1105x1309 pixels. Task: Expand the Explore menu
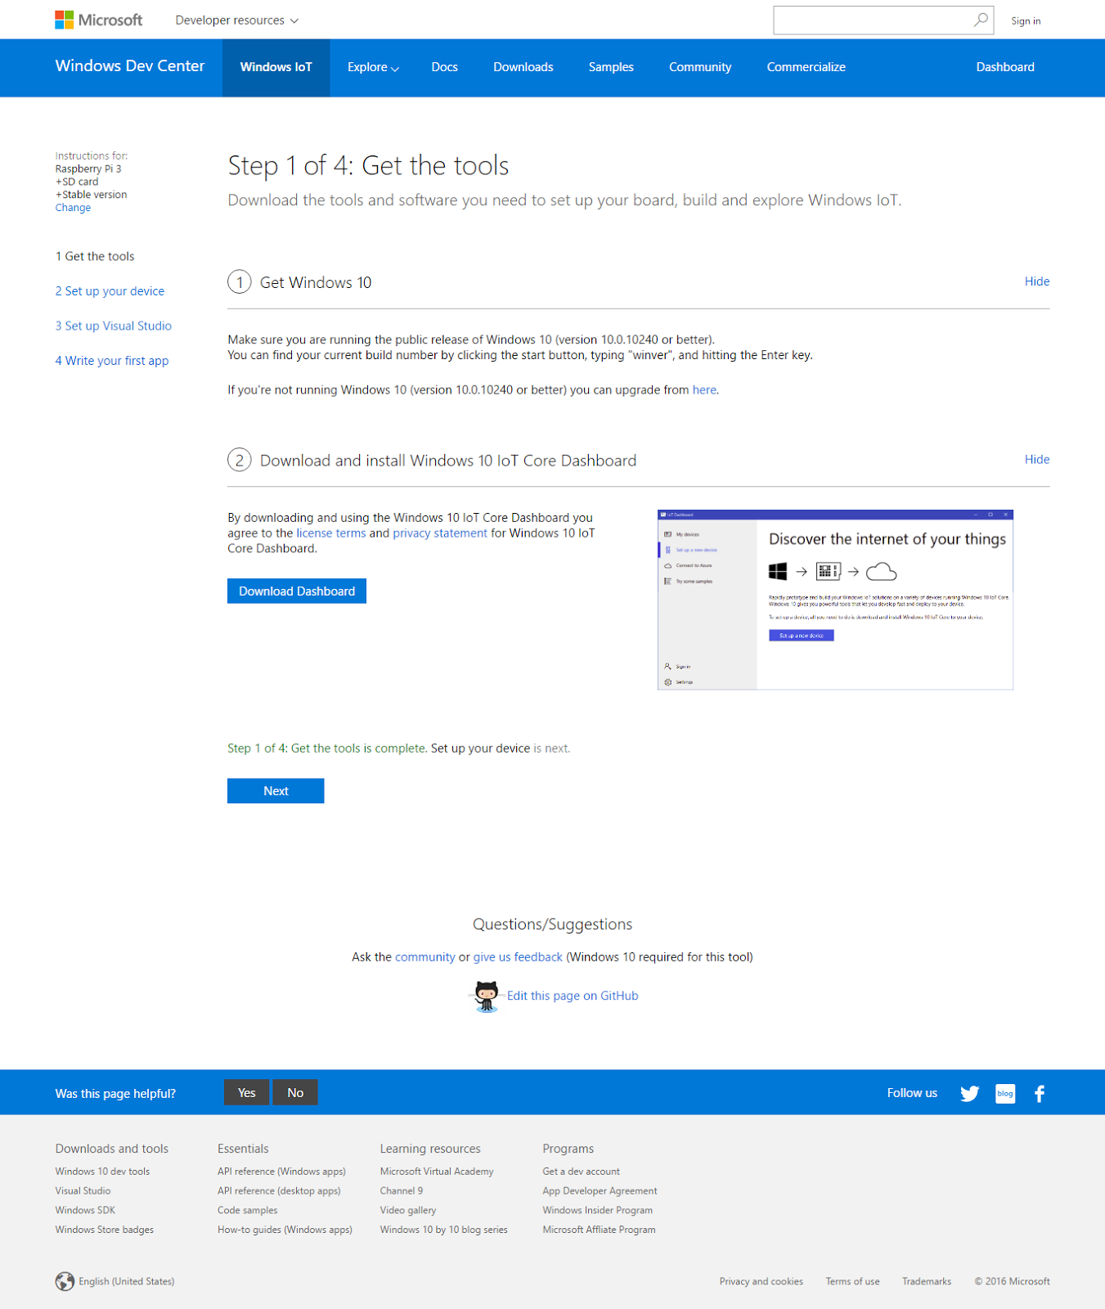[373, 67]
